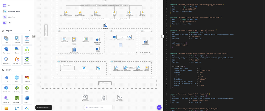Image resolution: width=265 pixels, height=111 pixels.
Task: Toggle the code panel collapse handle
Action: [162, 36]
